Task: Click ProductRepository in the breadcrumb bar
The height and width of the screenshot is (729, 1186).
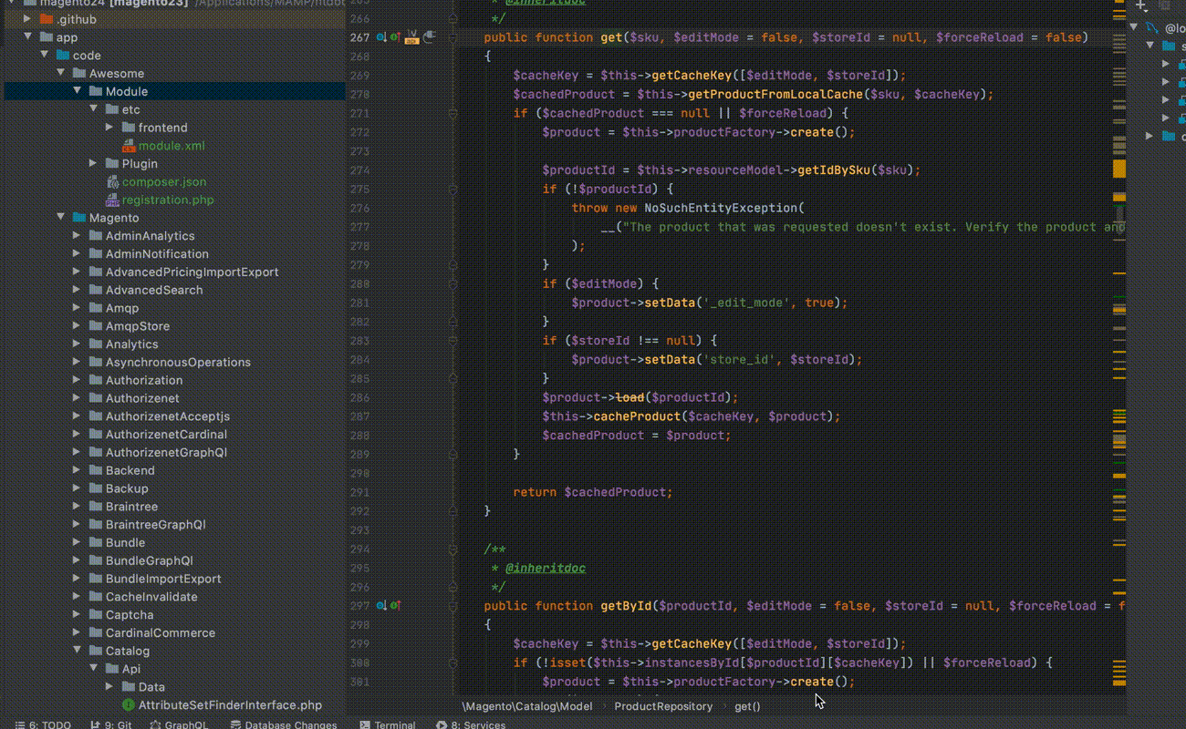Action: pos(662,706)
